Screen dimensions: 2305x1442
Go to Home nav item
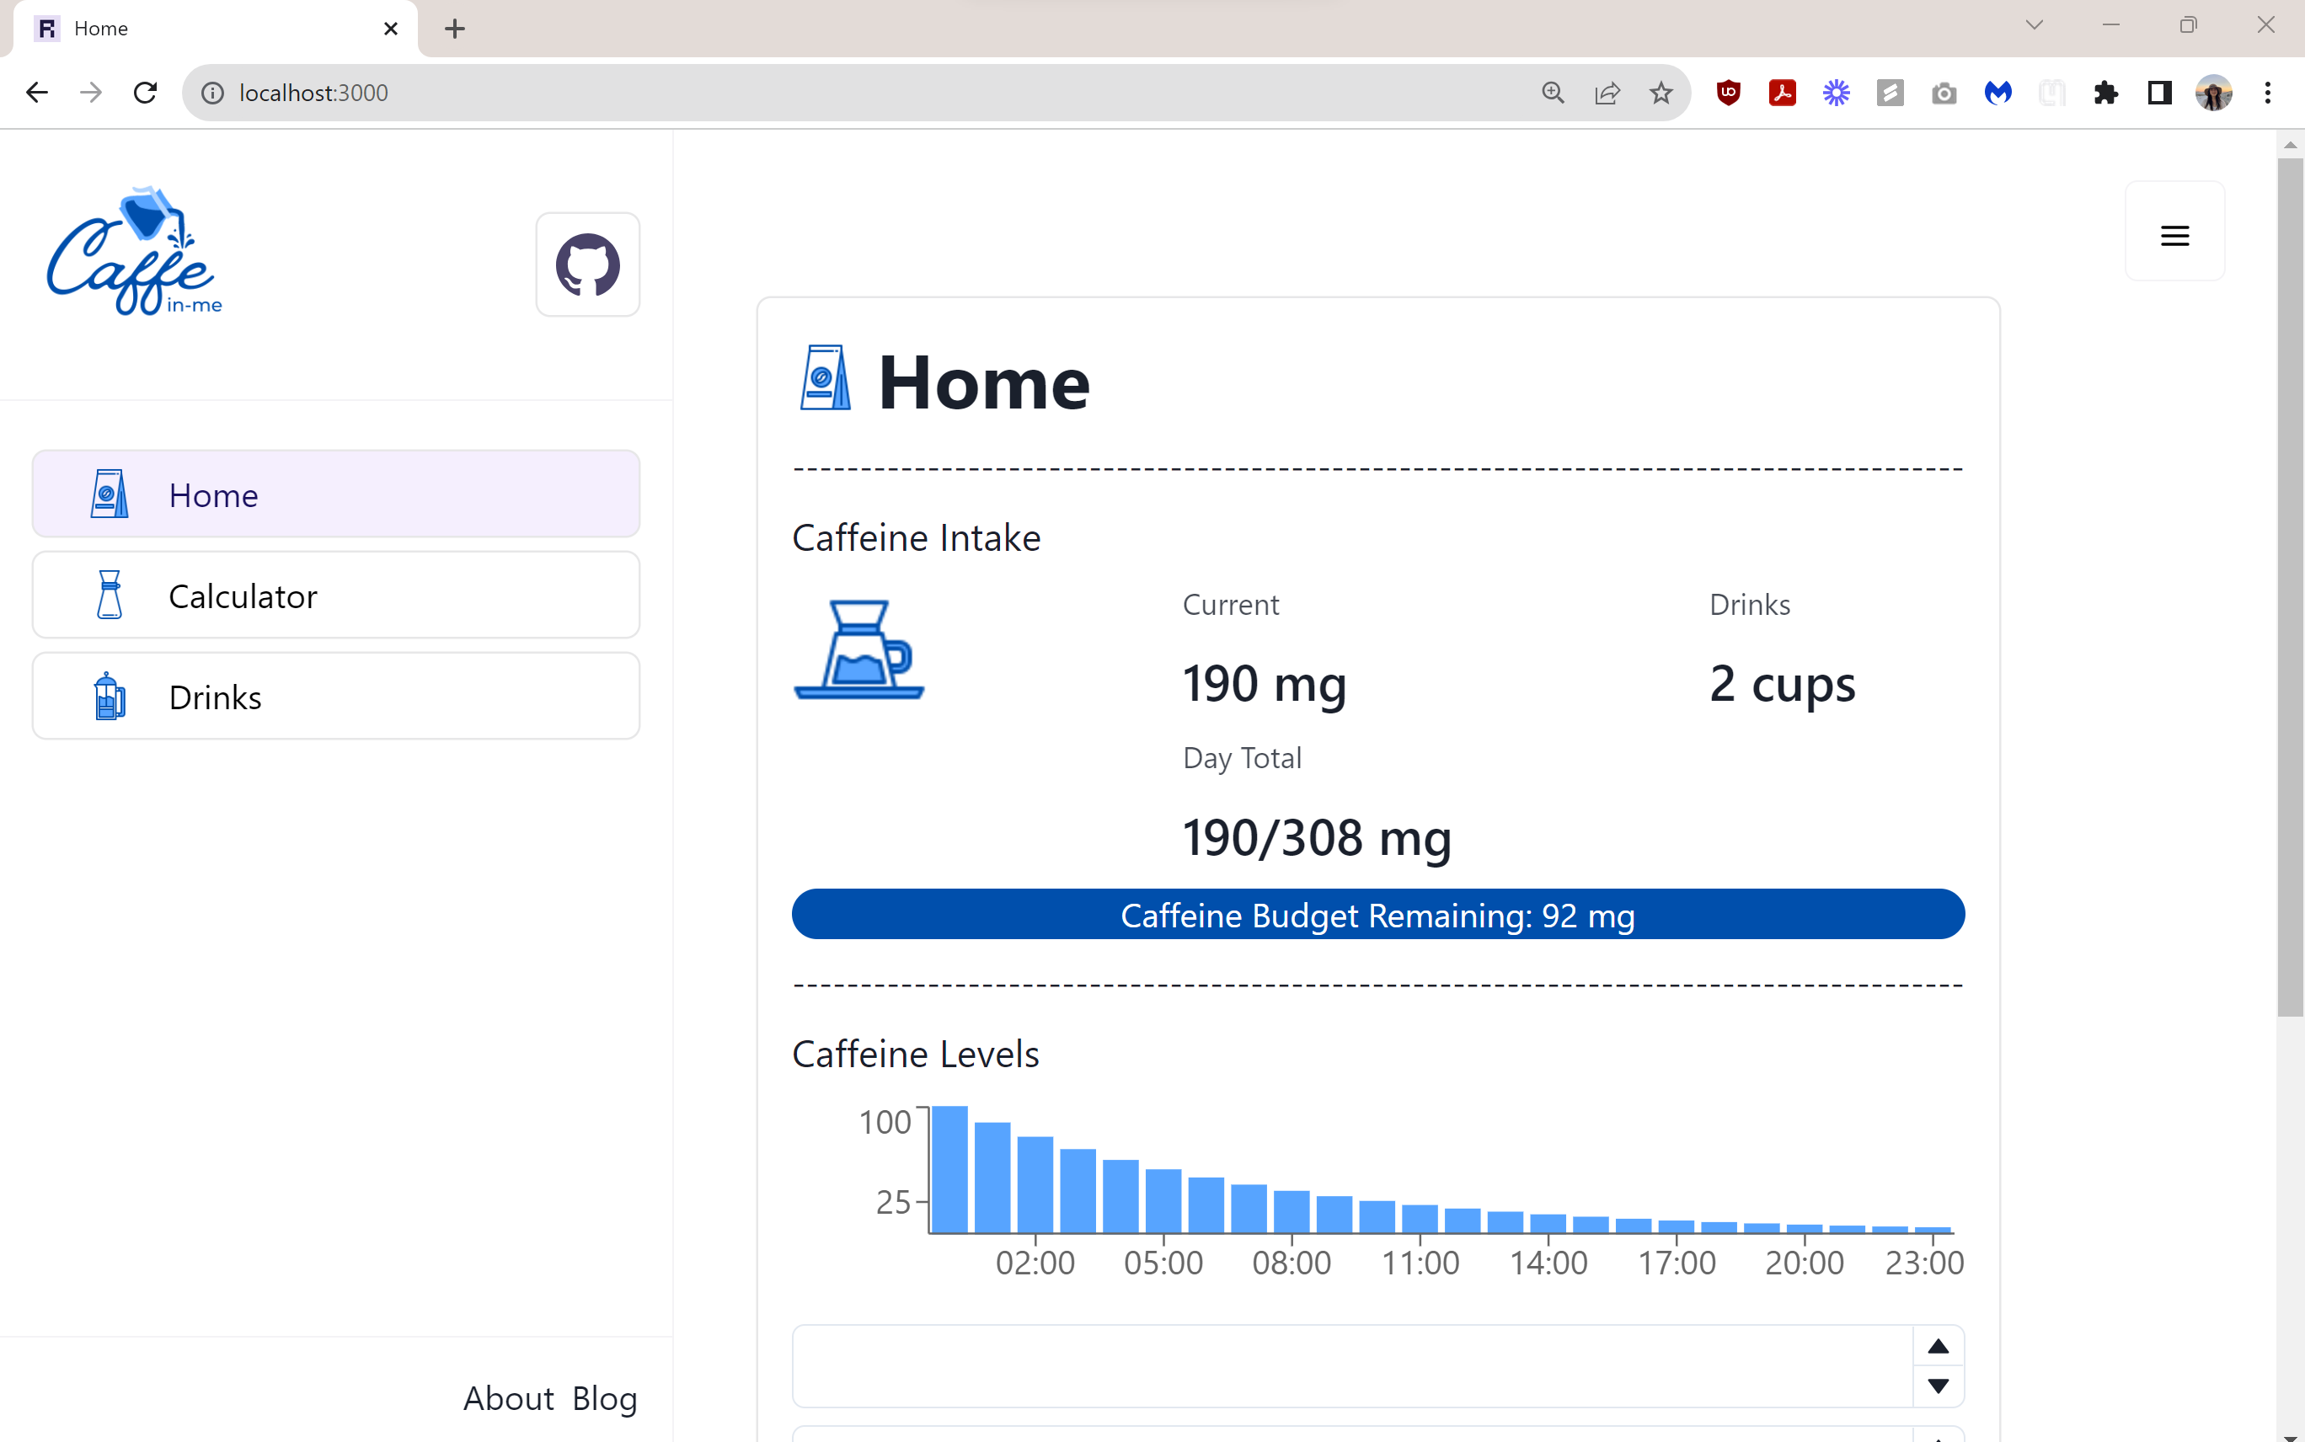(x=335, y=494)
